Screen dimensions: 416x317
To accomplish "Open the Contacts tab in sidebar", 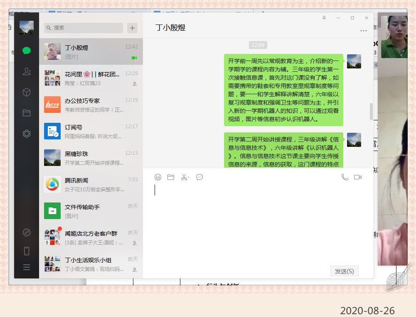I will coord(27,71).
